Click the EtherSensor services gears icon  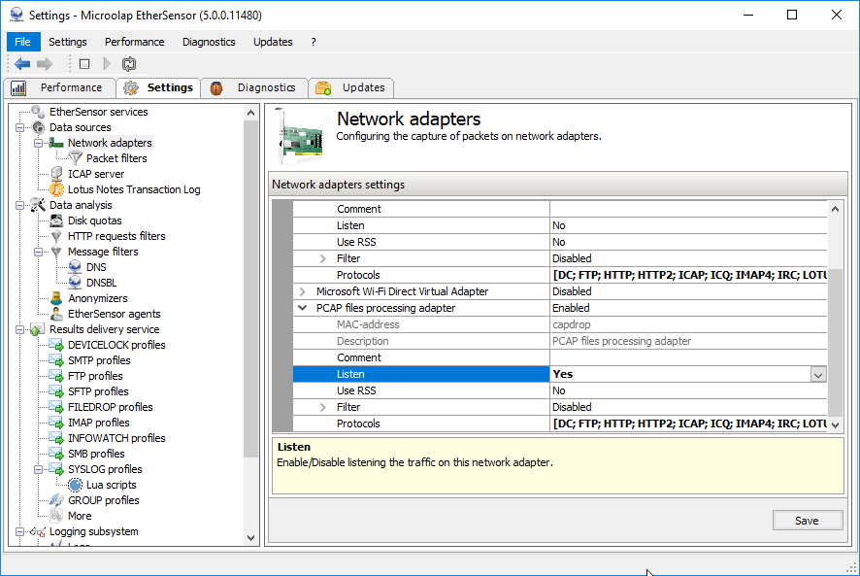tap(38, 112)
